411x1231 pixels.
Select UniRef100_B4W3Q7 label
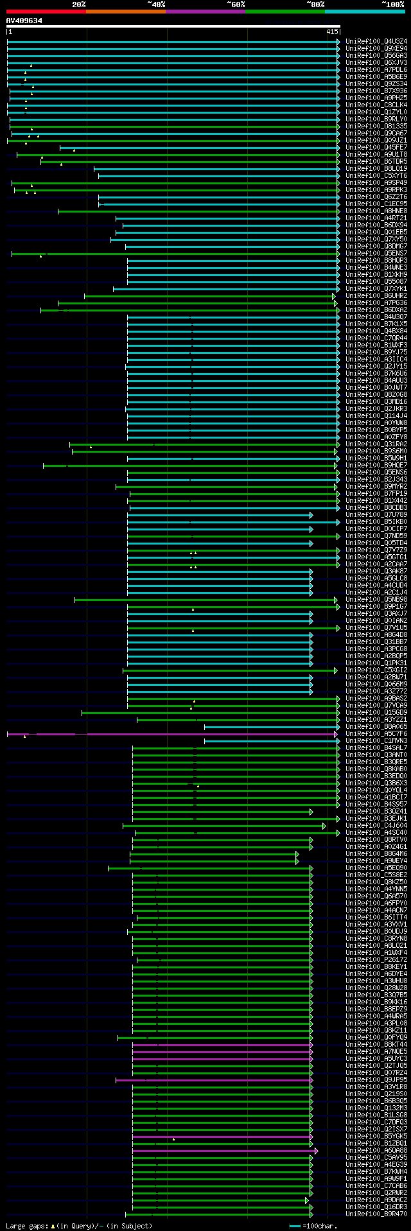(x=376, y=317)
